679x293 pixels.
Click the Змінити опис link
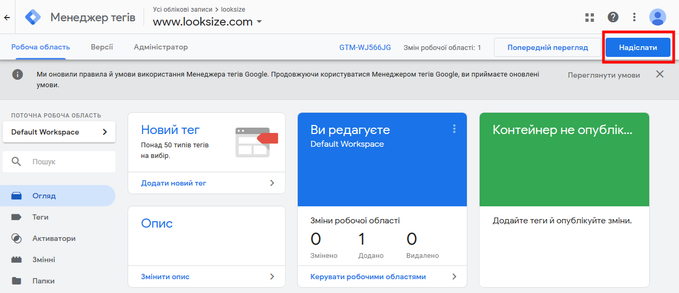(x=165, y=277)
